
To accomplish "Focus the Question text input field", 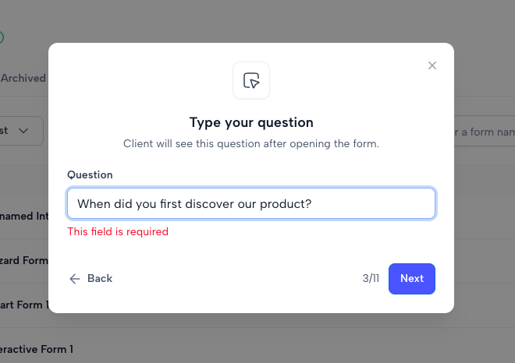I will click(251, 203).
